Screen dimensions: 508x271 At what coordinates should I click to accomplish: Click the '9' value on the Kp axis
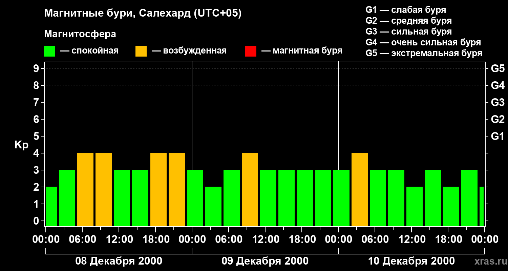[x=37, y=68]
